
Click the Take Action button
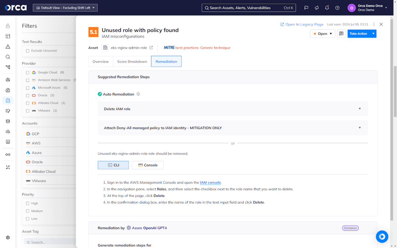coord(358,34)
